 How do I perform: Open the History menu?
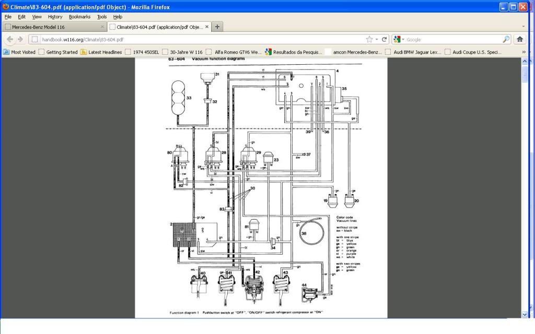(x=55, y=17)
